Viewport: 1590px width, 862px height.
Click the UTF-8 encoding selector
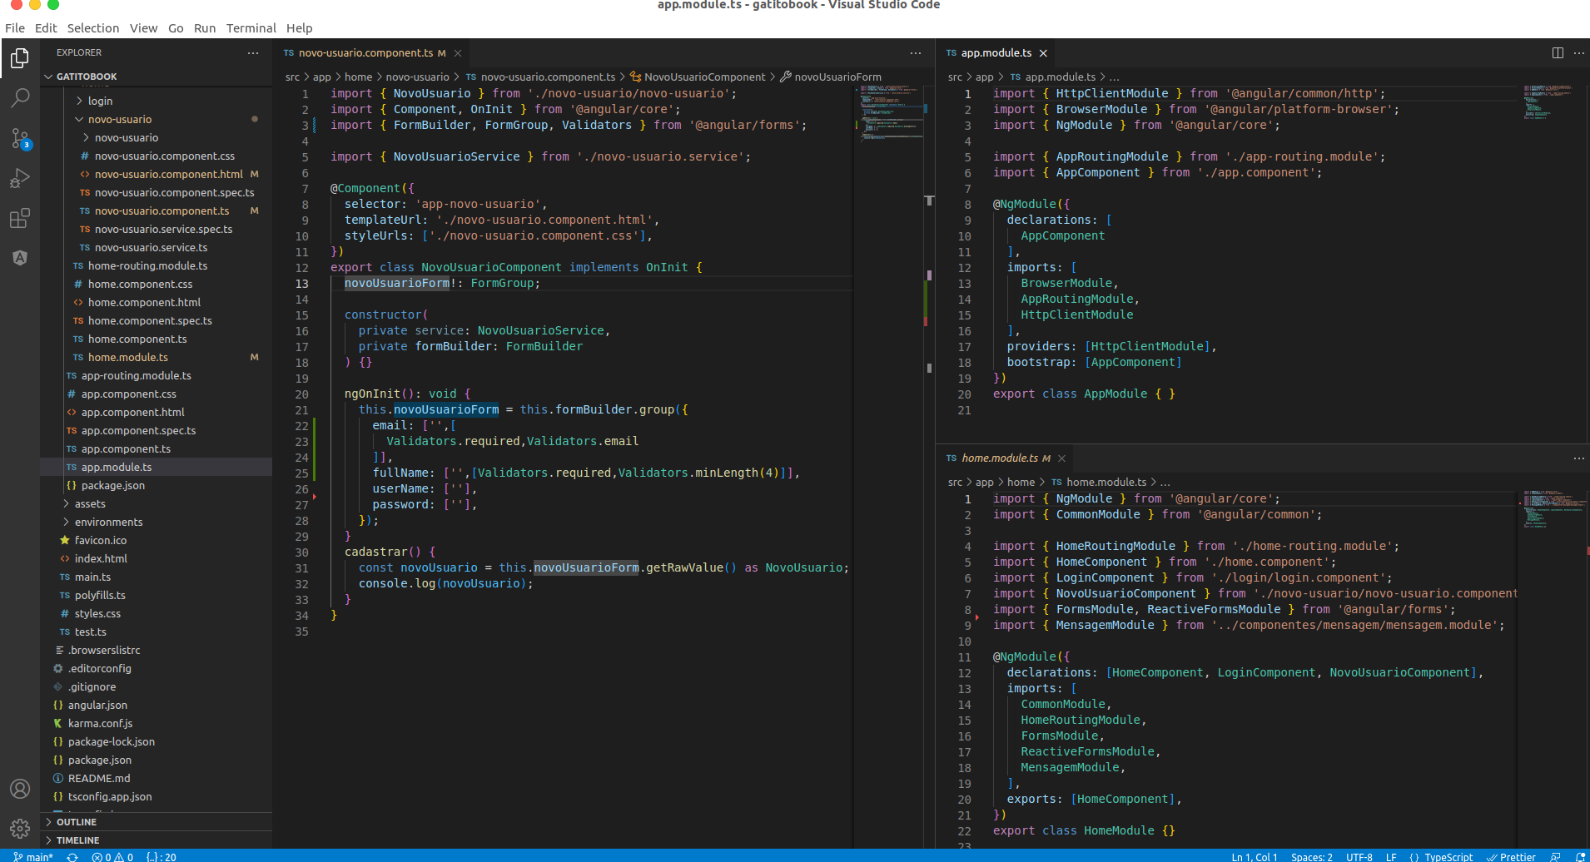click(1359, 856)
